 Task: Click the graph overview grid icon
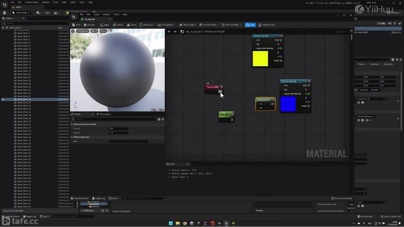coord(182,32)
